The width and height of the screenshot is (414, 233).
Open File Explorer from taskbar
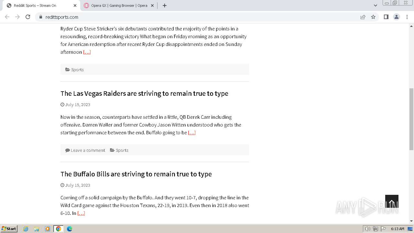tap(37, 229)
